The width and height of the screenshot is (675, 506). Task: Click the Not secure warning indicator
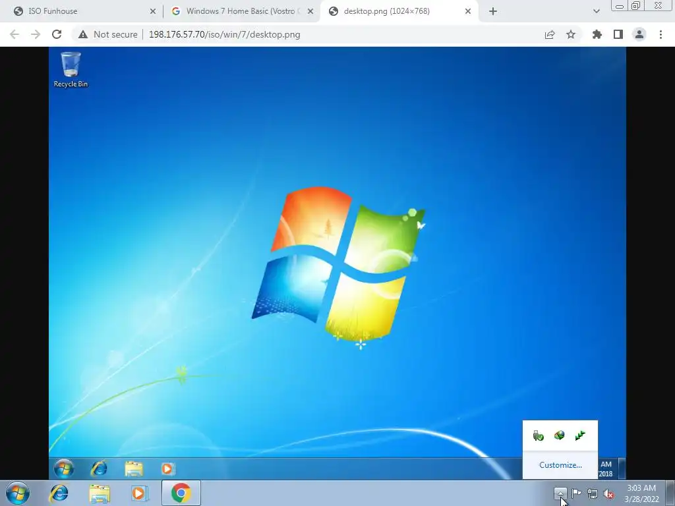(107, 34)
